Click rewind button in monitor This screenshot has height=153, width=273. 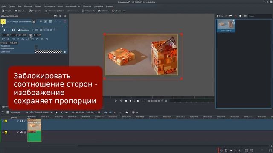(126, 101)
